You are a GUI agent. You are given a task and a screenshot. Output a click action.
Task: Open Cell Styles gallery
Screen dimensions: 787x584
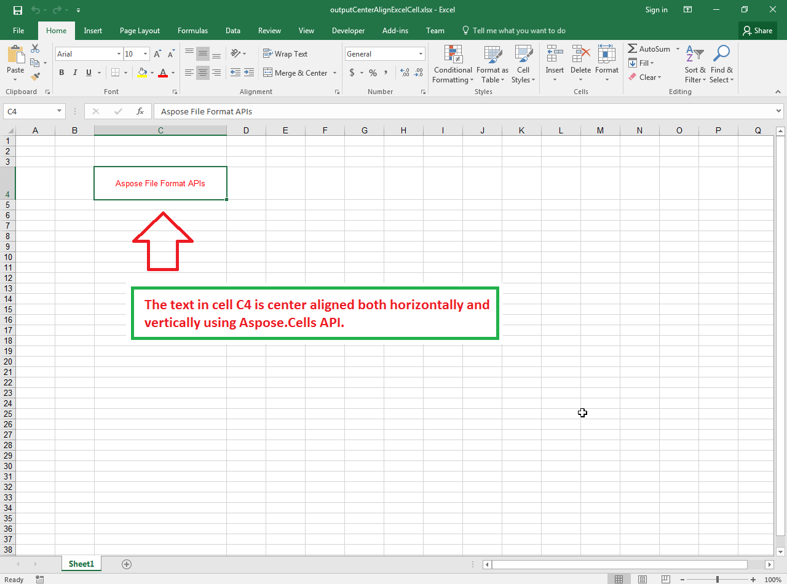(523, 64)
